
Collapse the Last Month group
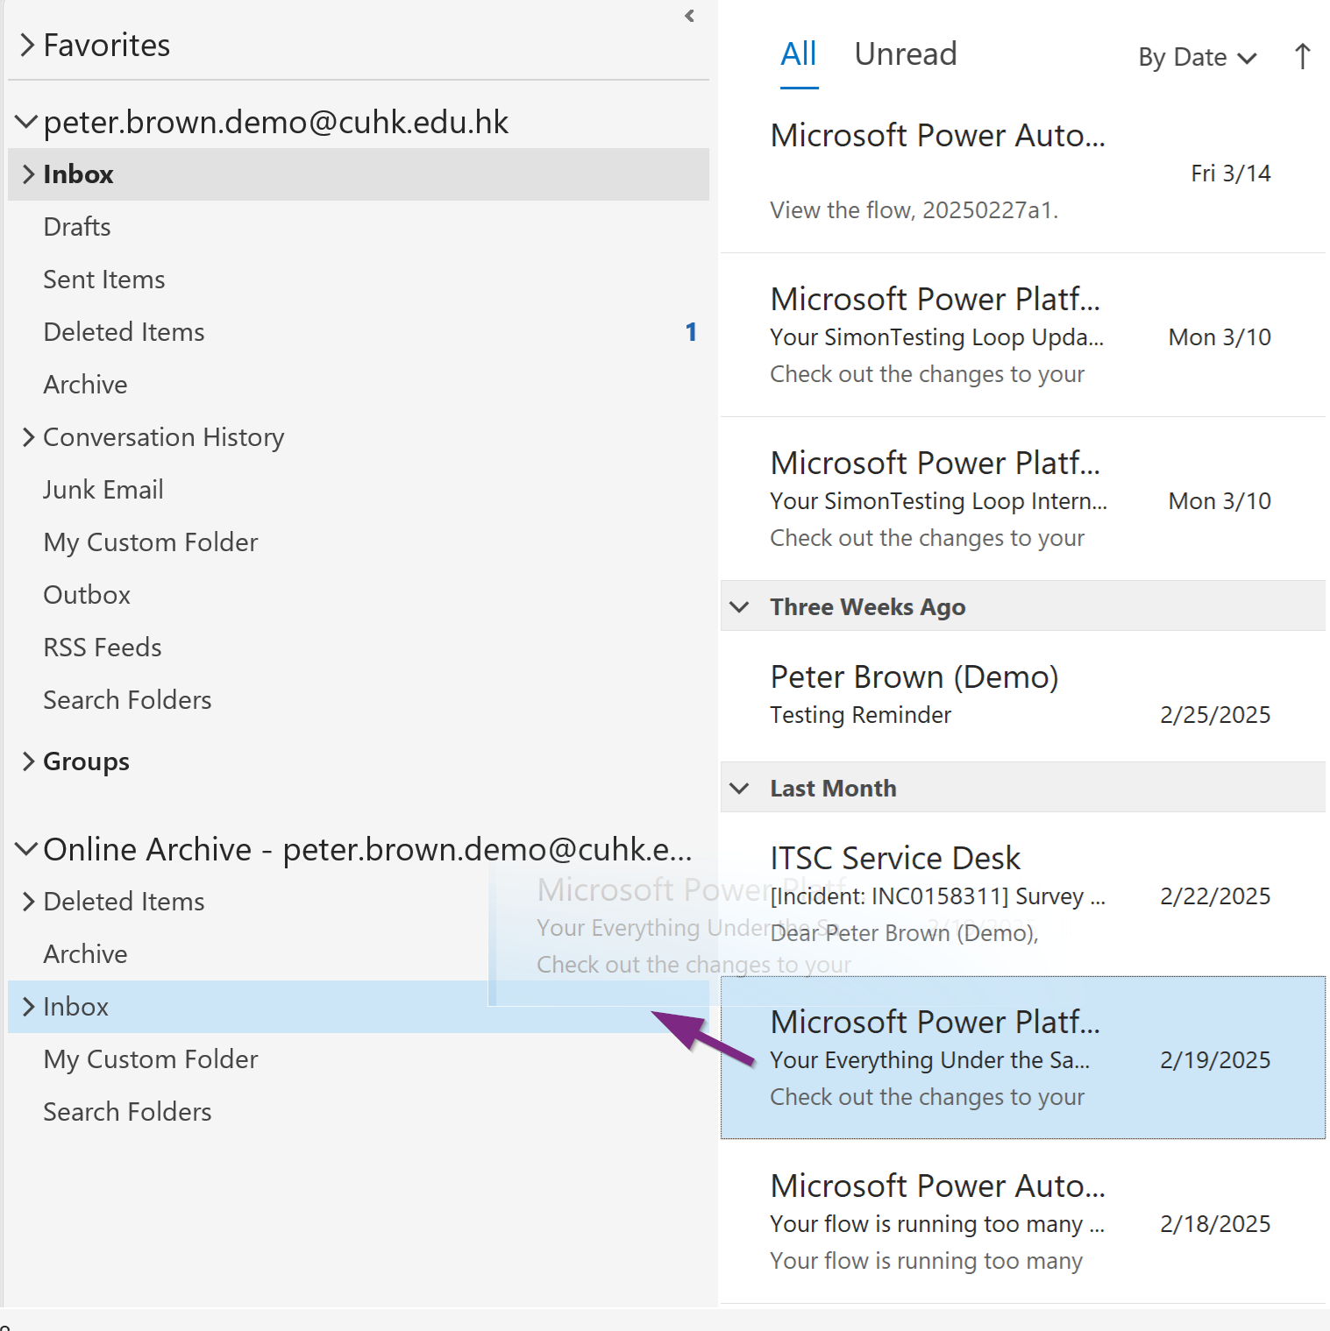740,789
